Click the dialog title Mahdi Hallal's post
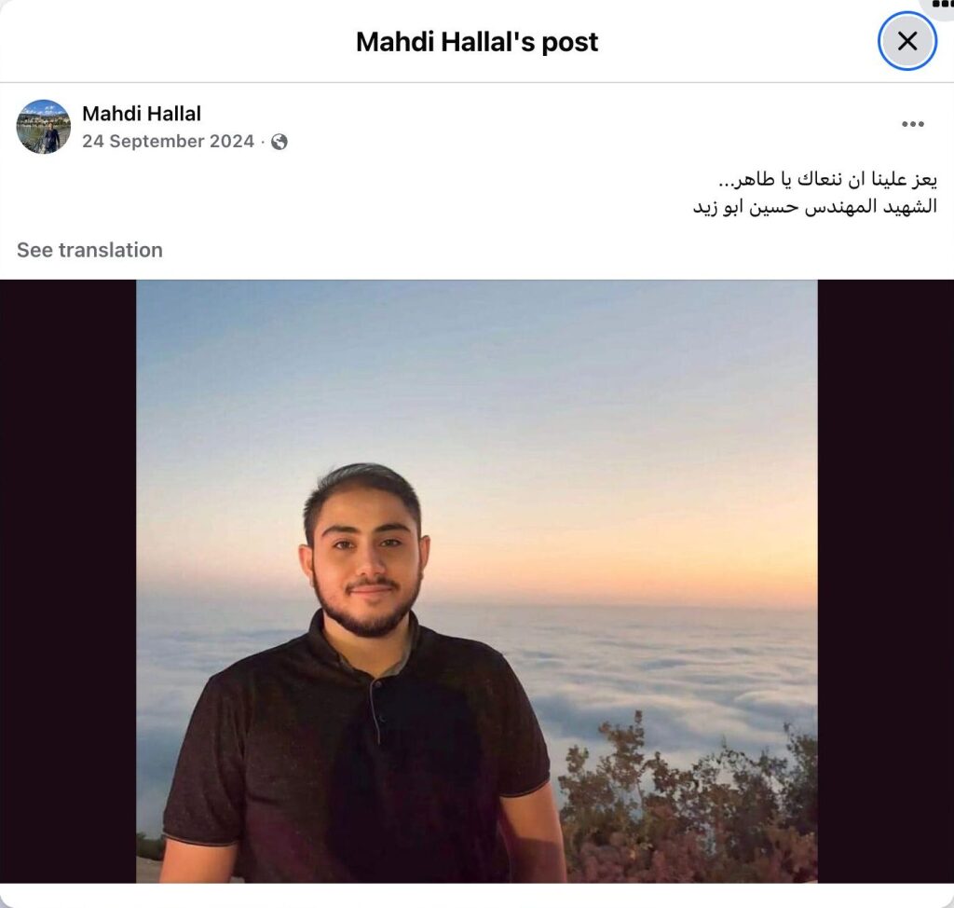Viewport: 954px width, 908px height. coord(477,42)
